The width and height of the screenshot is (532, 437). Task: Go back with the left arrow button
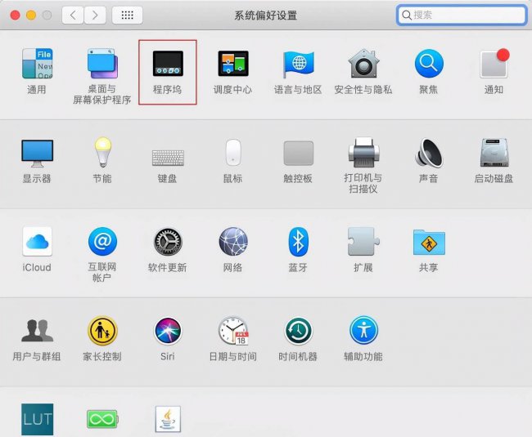(73, 15)
